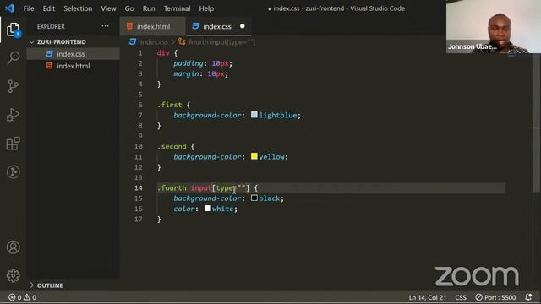This screenshot has height=304, width=541.
Task: Open the Selection menu
Action: 78,8
